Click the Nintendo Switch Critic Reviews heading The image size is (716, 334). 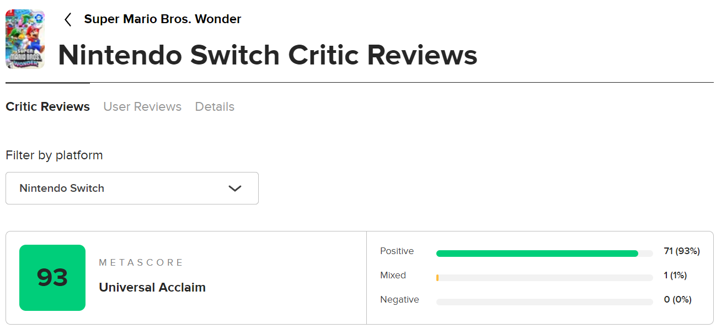pos(268,56)
